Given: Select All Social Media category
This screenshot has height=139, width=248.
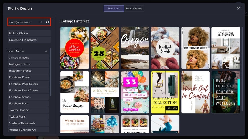Looking at the screenshot, I should (x=28, y=58).
